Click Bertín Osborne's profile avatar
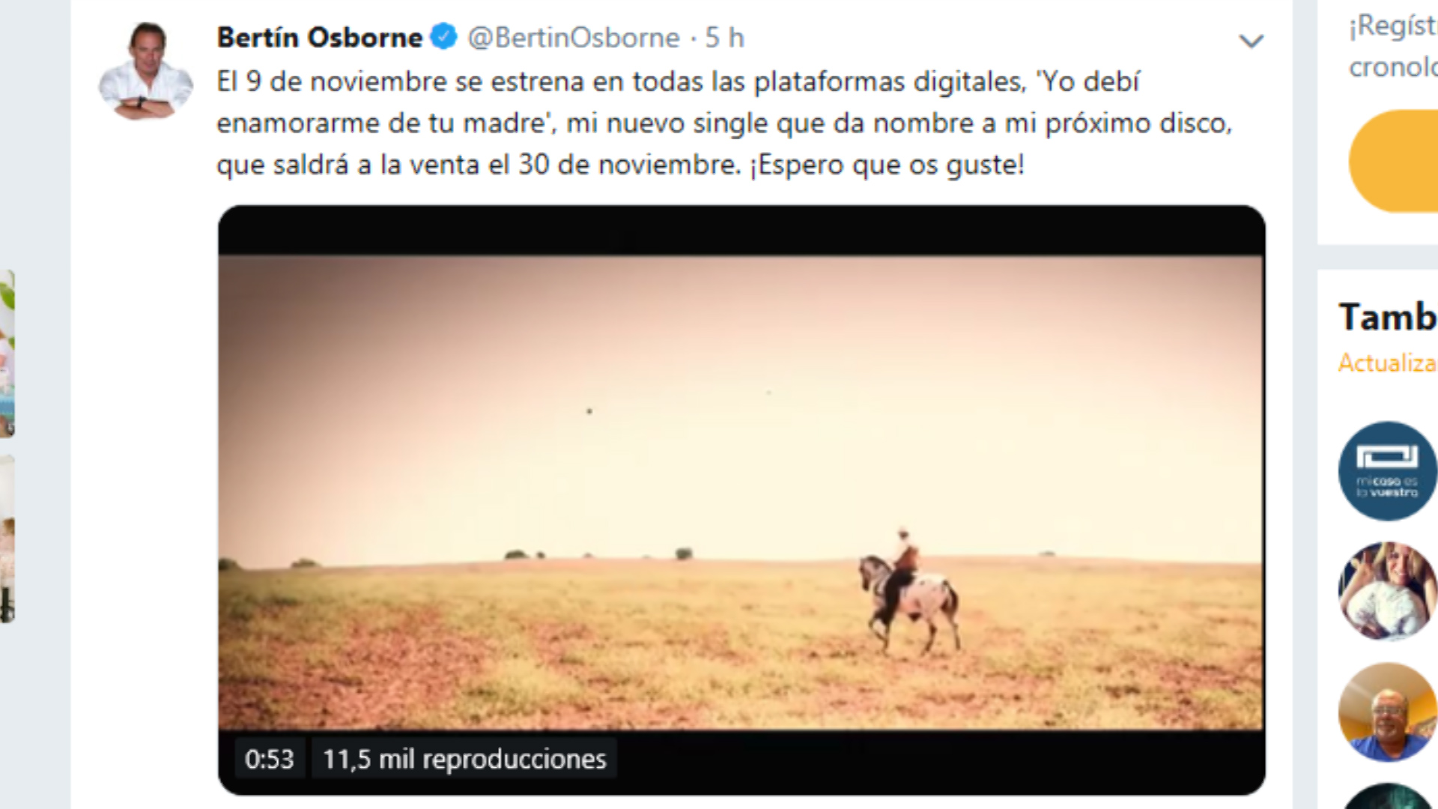1438x809 pixels. [x=146, y=71]
